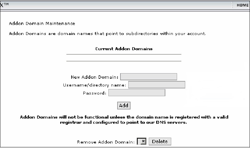Hit the Delete button

coord(160,141)
